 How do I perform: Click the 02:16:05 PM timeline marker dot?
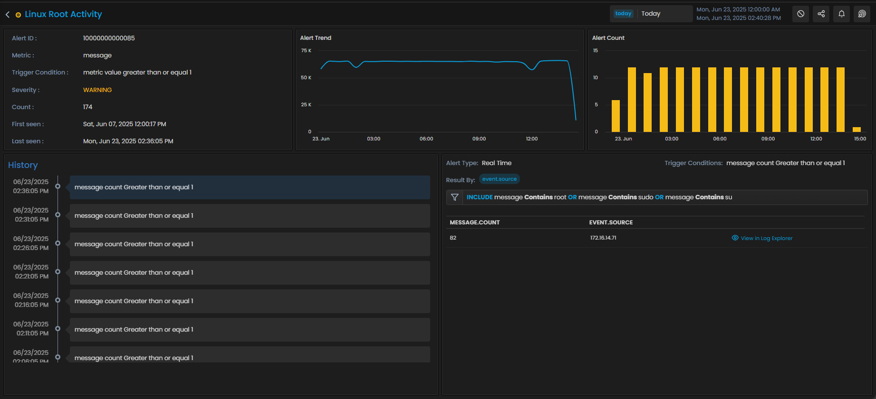[58, 300]
